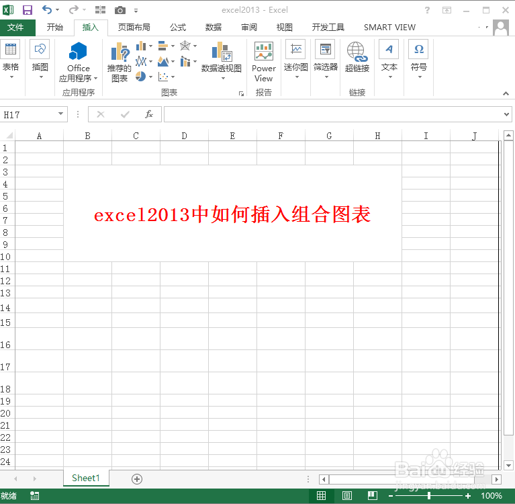
Task: Open the Help question mark
Action: click(x=427, y=10)
